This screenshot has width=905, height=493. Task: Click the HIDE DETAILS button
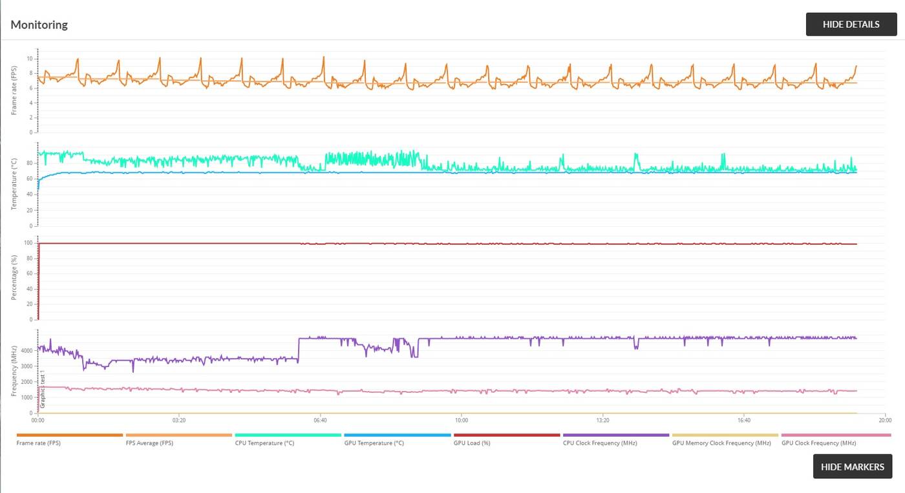[851, 25]
